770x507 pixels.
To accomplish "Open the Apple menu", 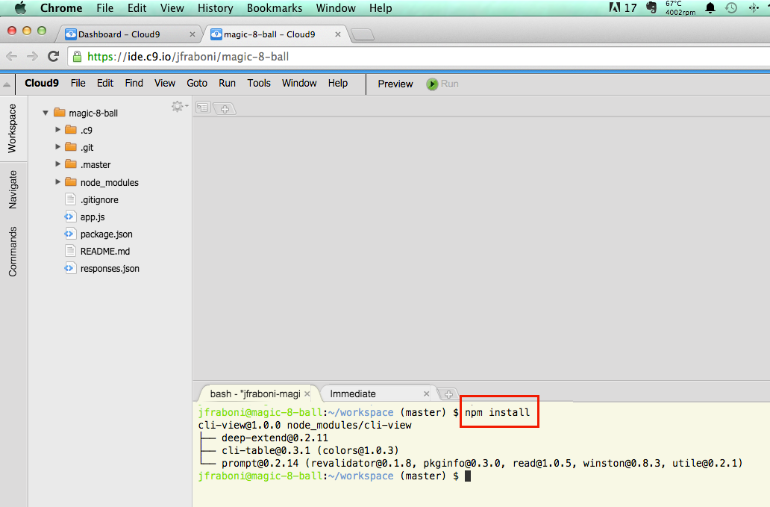I will [20, 8].
